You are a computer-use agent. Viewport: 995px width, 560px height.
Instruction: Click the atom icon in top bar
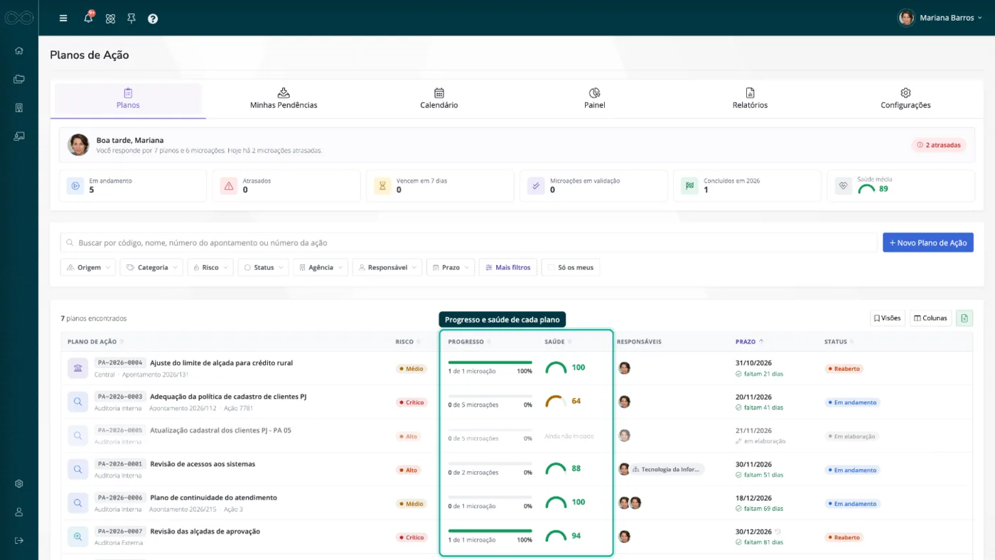tap(110, 18)
